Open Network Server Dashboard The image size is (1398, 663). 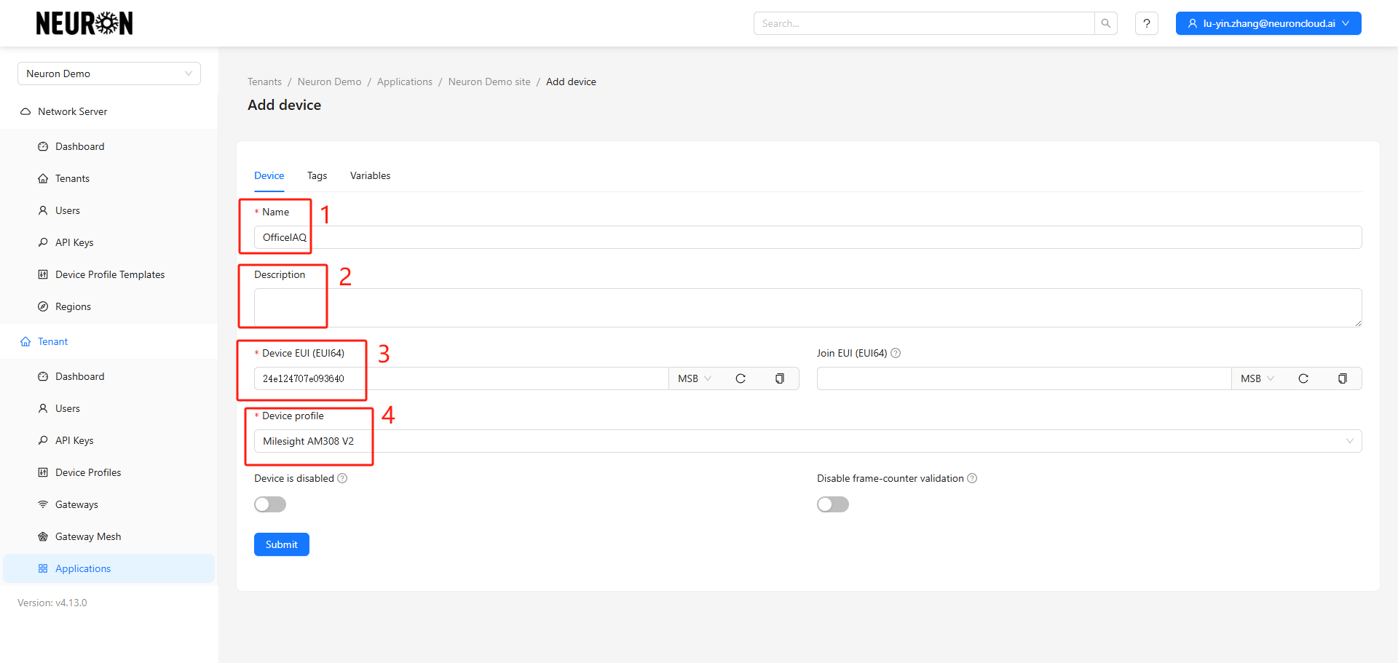coord(109,146)
